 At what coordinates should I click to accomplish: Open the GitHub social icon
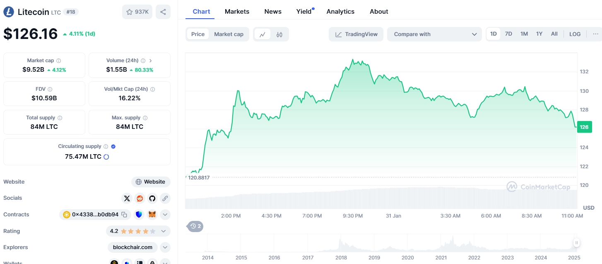pos(152,198)
